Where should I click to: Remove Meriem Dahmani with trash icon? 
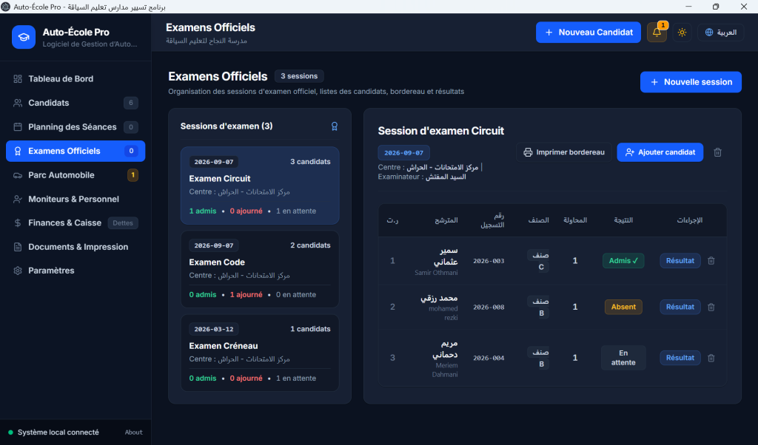[x=711, y=358]
